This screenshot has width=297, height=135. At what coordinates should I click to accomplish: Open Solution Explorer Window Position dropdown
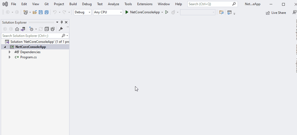(x=57, y=22)
